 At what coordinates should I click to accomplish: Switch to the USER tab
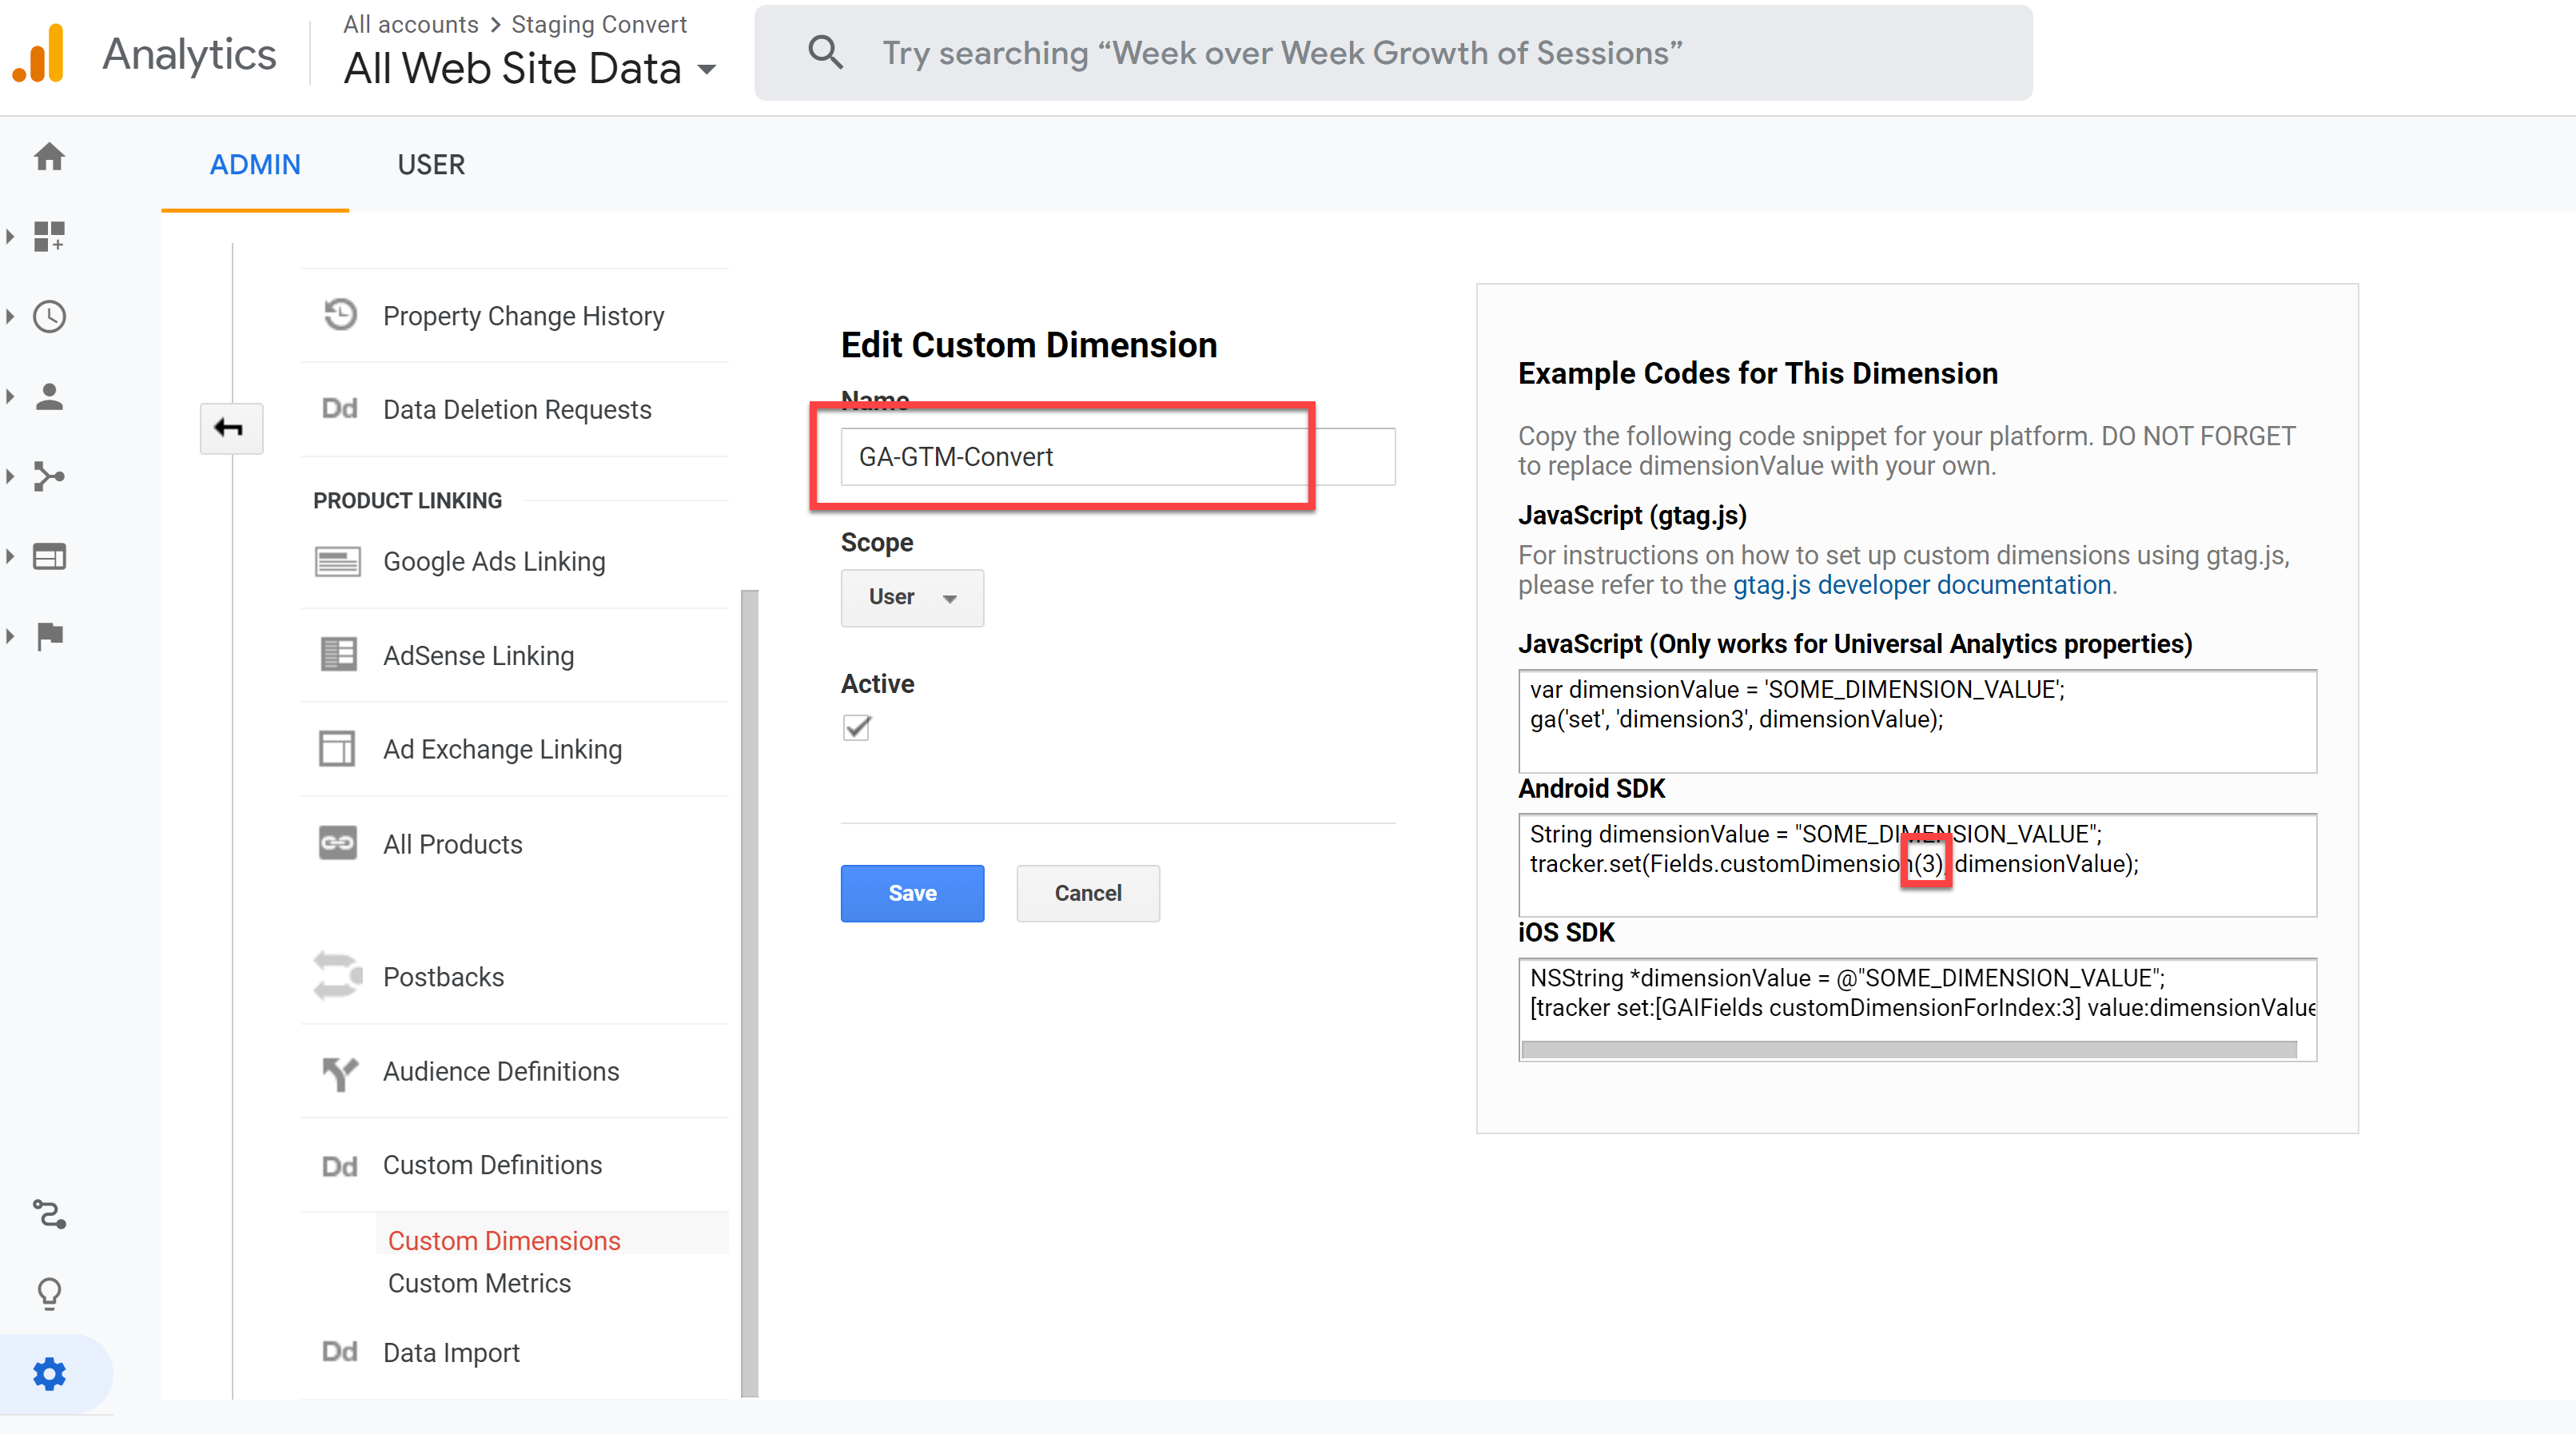pyautogui.click(x=431, y=164)
